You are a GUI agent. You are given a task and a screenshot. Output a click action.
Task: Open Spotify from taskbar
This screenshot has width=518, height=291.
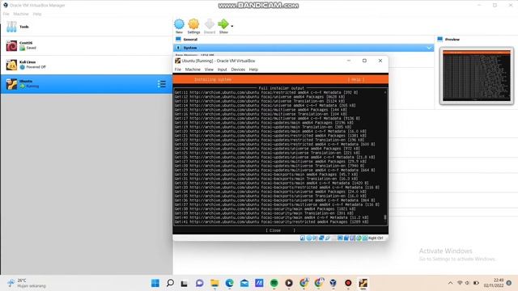tap(274, 283)
